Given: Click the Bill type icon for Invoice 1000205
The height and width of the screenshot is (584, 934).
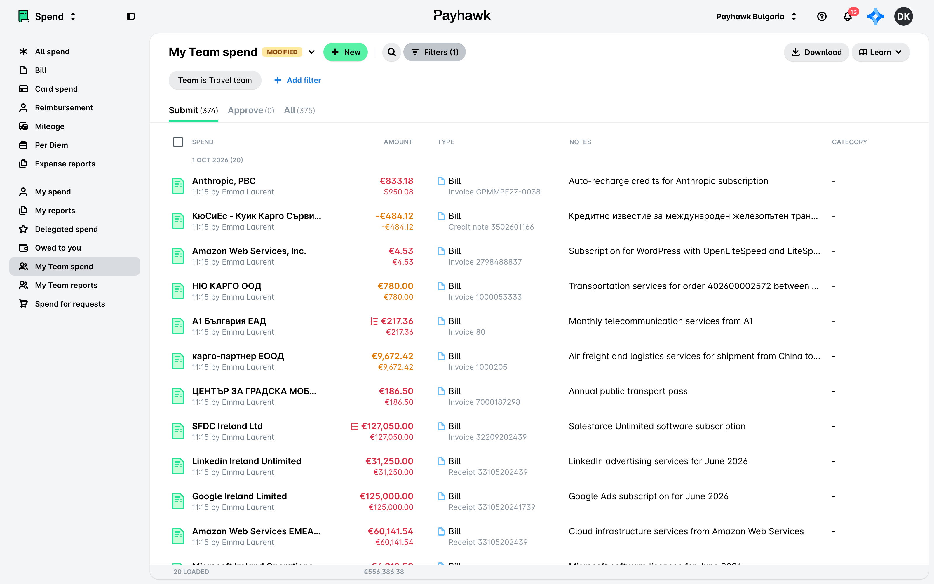Looking at the screenshot, I should click(441, 356).
